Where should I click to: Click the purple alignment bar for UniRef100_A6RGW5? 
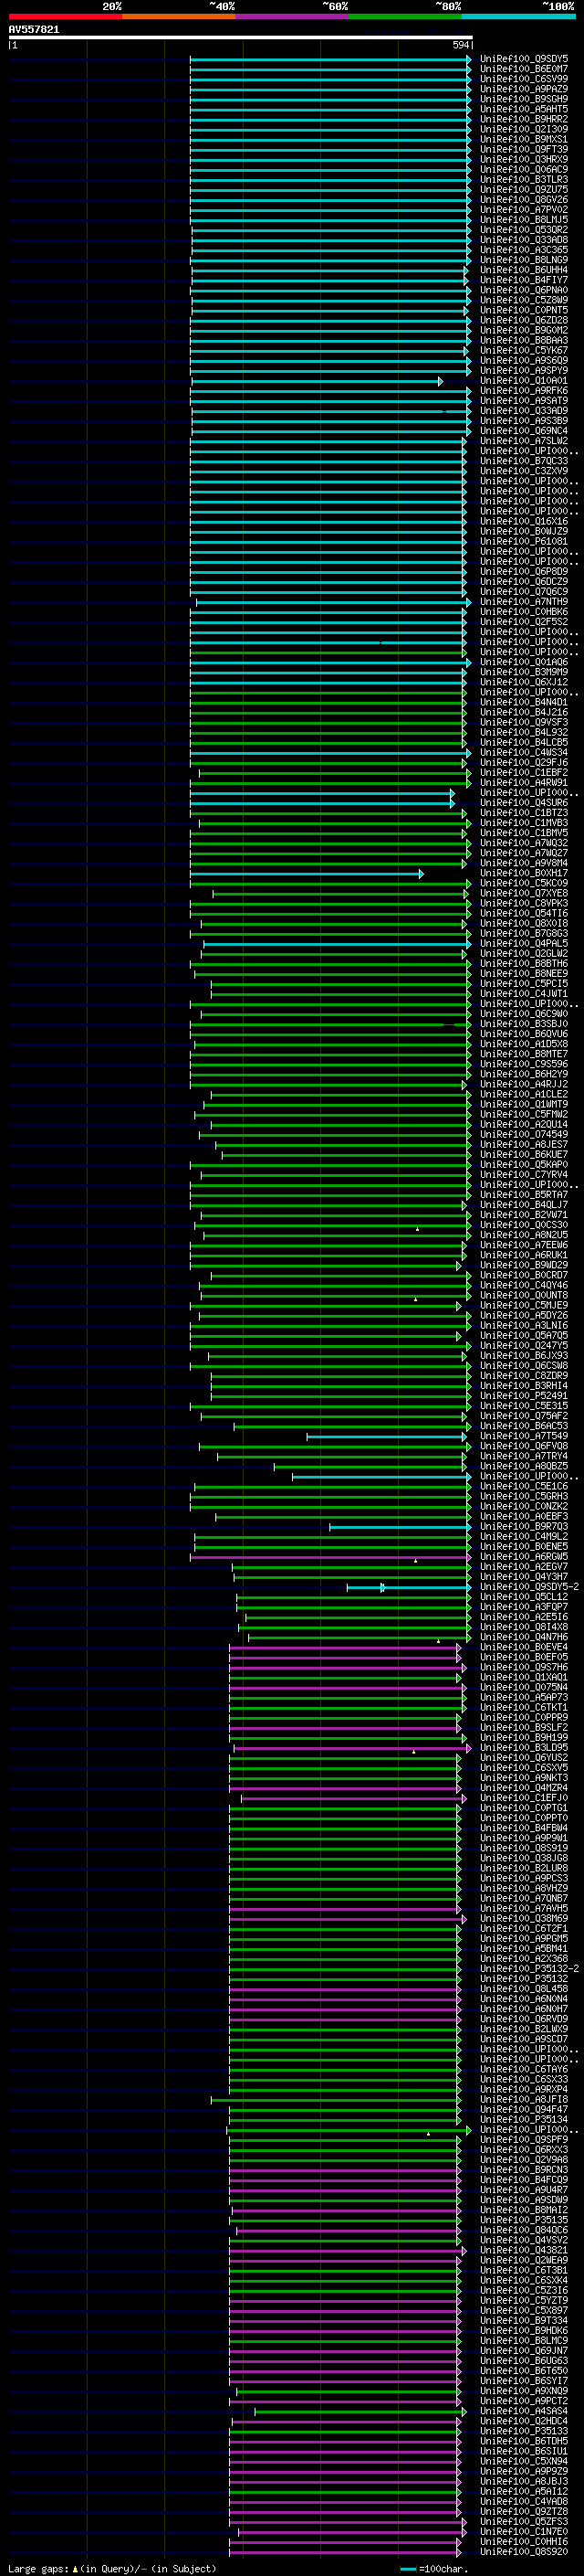330,1558
